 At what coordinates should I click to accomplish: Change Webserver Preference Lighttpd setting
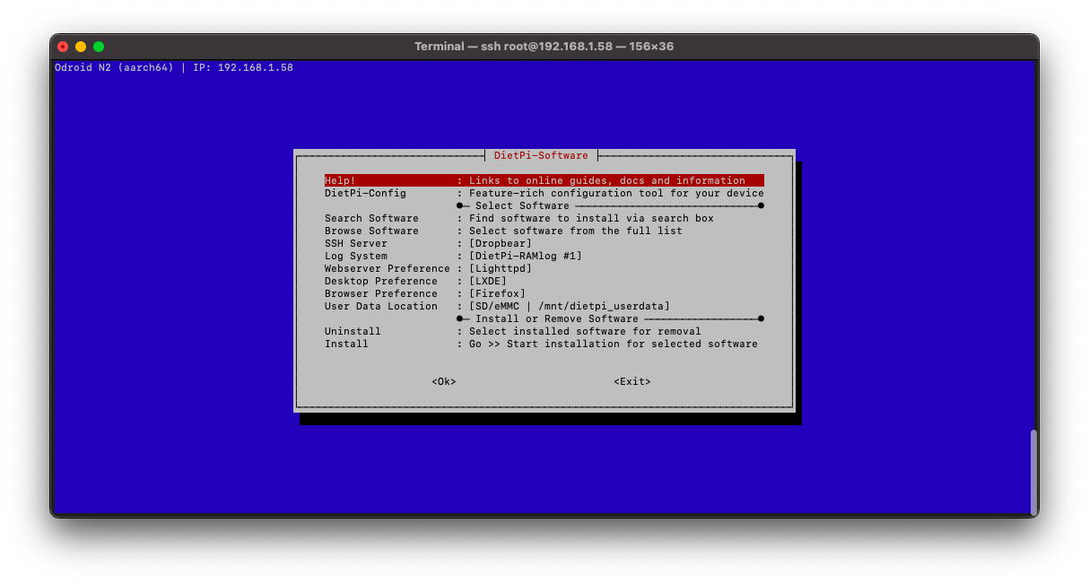tap(543, 268)
